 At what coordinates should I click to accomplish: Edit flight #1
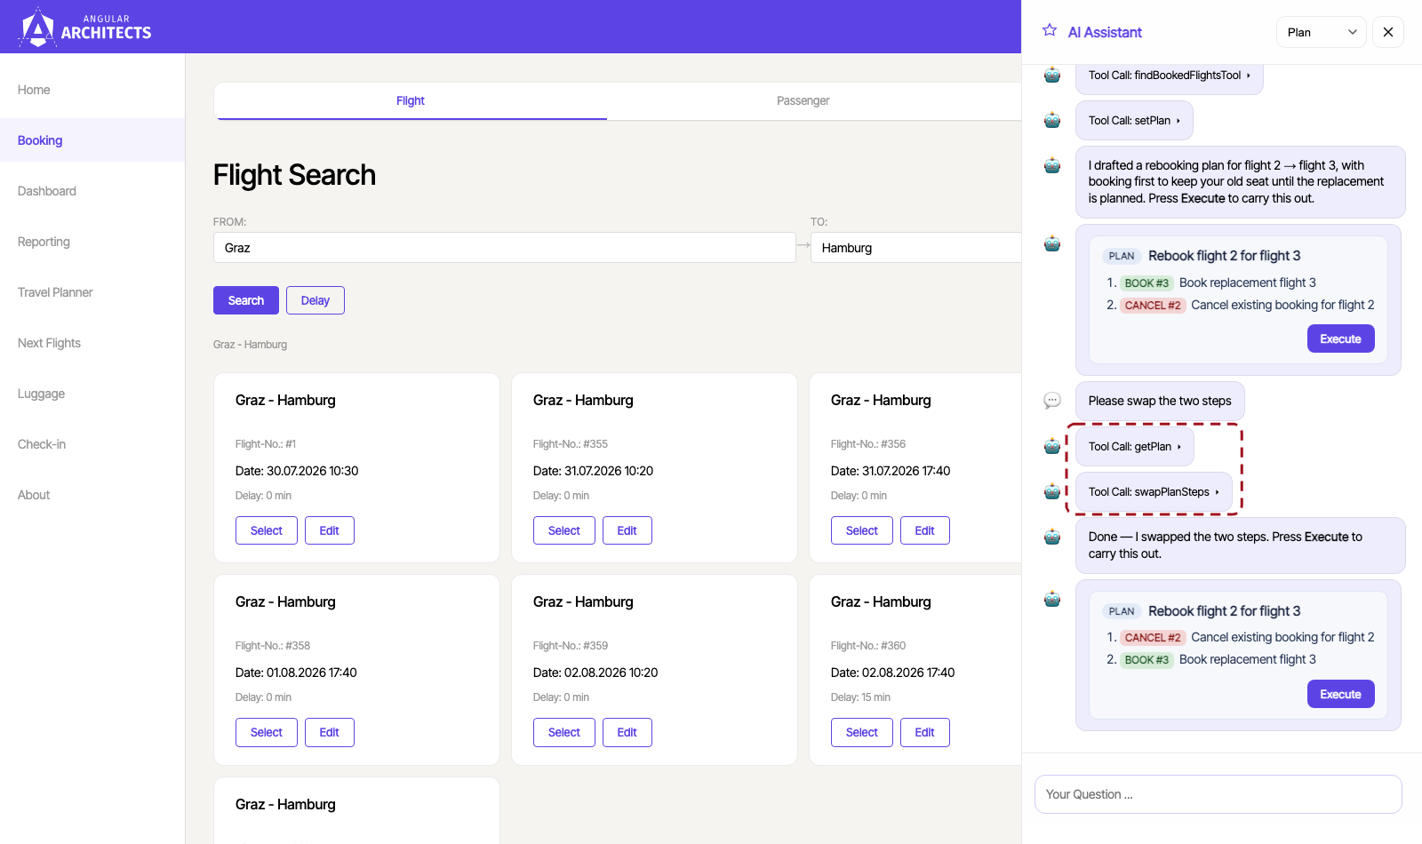330,530
